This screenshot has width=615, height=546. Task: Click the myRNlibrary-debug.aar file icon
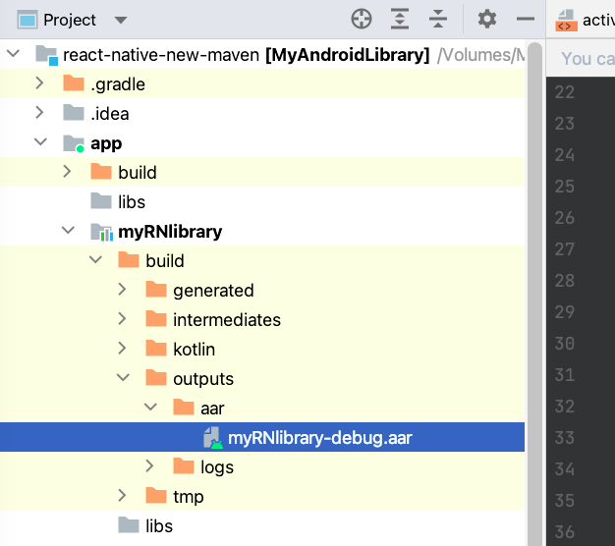(x=211, y=438)
